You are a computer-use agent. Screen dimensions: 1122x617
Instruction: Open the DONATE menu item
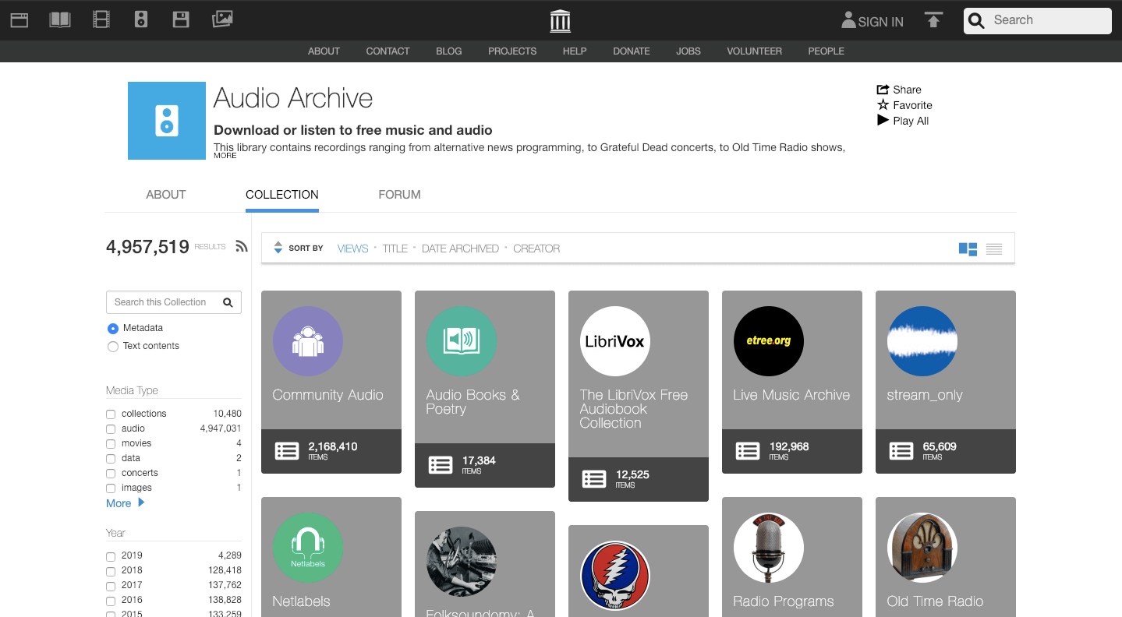point(632,51)
